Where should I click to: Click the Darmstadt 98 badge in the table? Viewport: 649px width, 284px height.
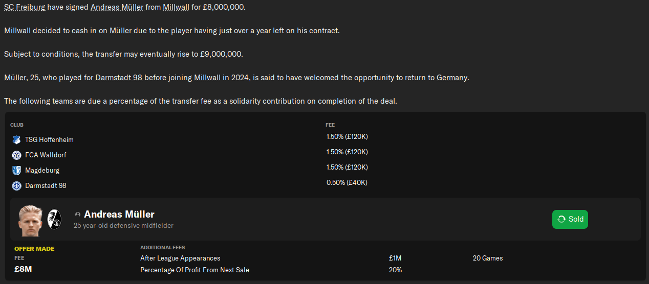[16, 186]
